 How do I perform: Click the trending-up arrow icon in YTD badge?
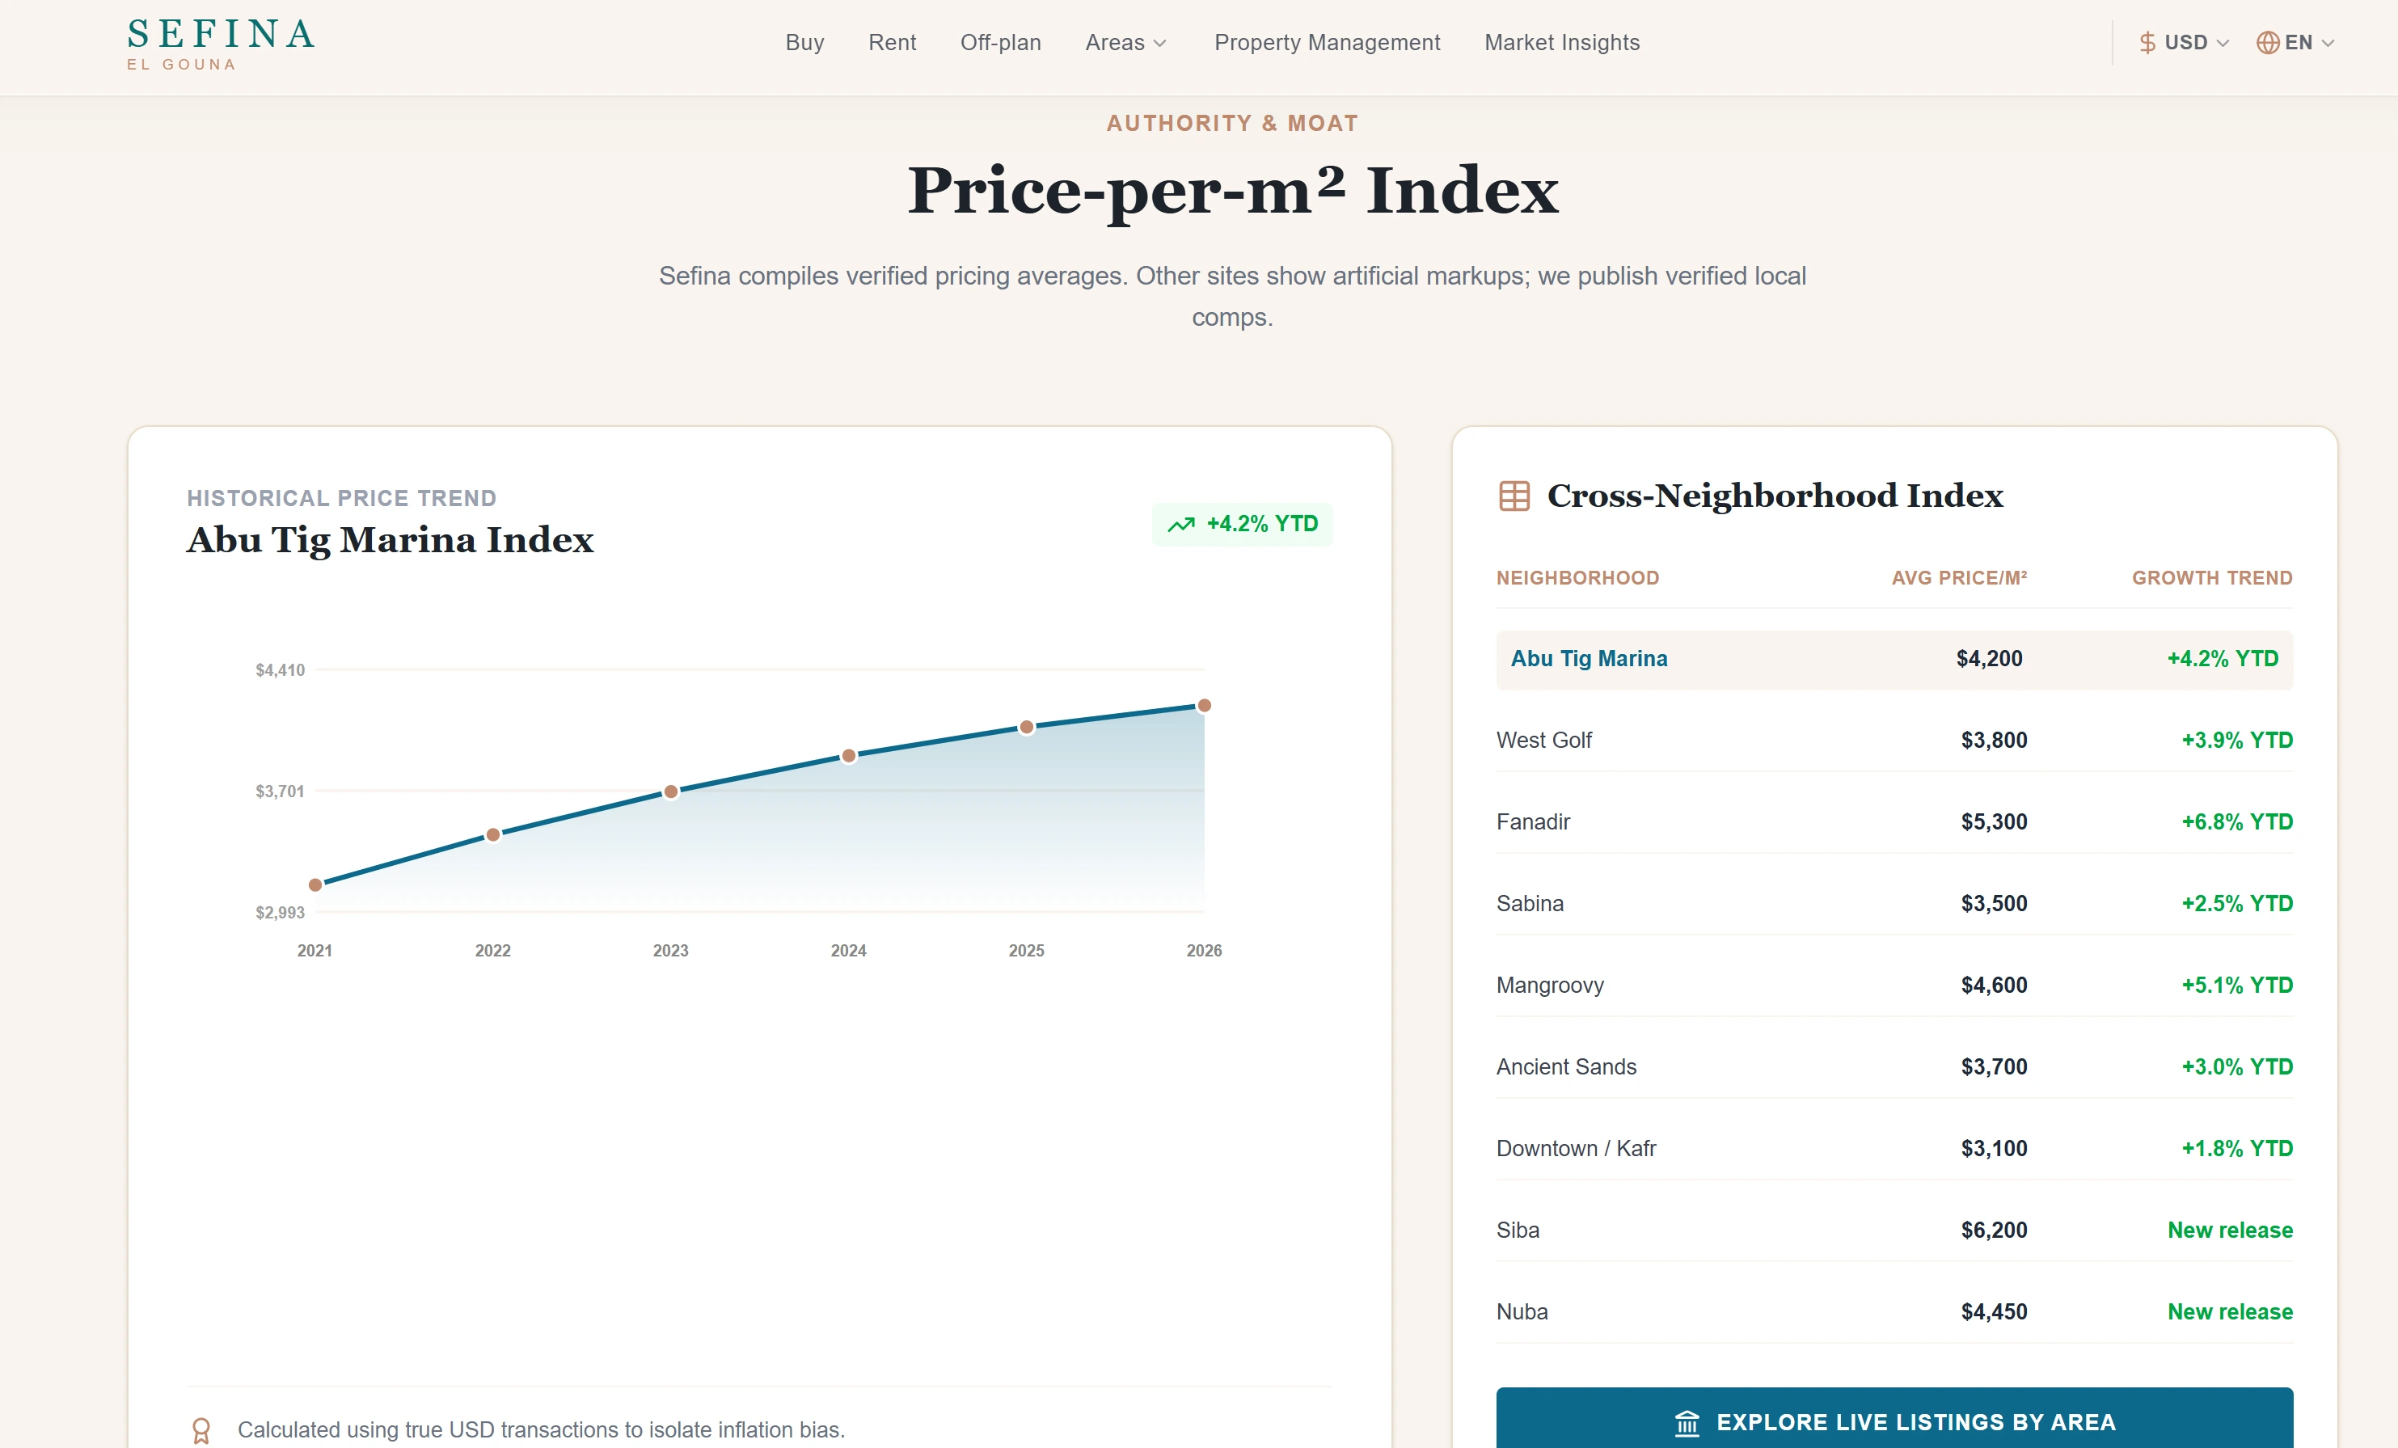tap(1180, 525)
